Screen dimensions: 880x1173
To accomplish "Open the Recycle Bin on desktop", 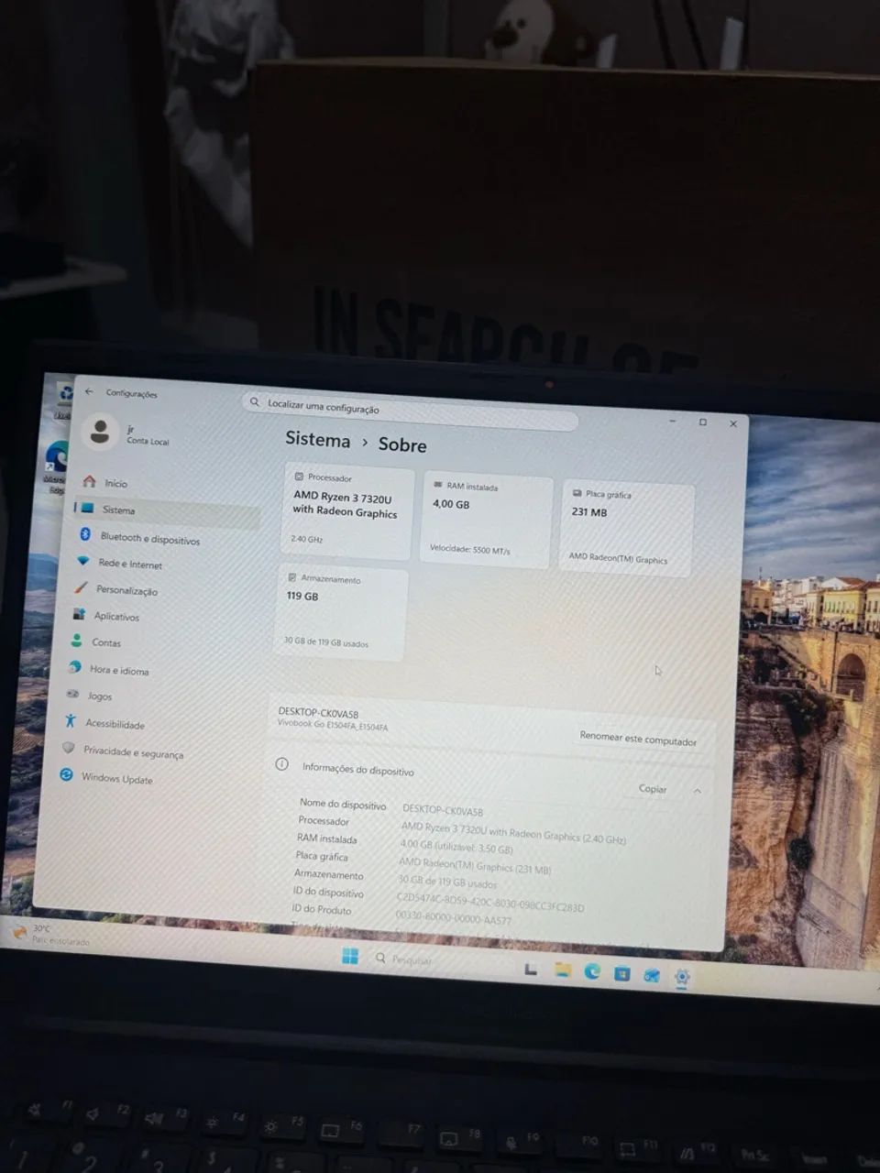I will [x=65, y=399].
